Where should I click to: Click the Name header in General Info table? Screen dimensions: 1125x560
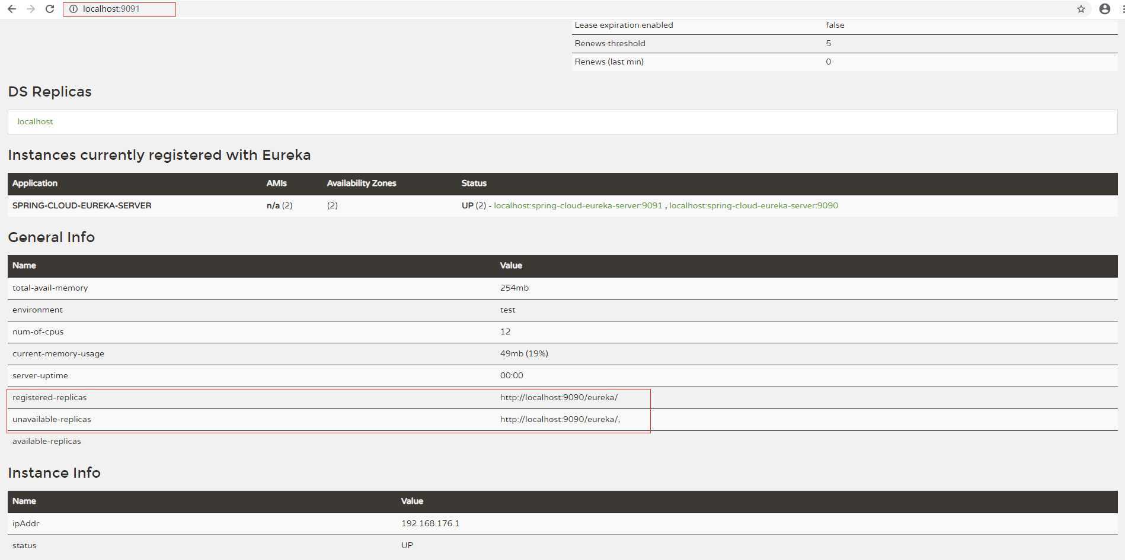pos(24,265)
